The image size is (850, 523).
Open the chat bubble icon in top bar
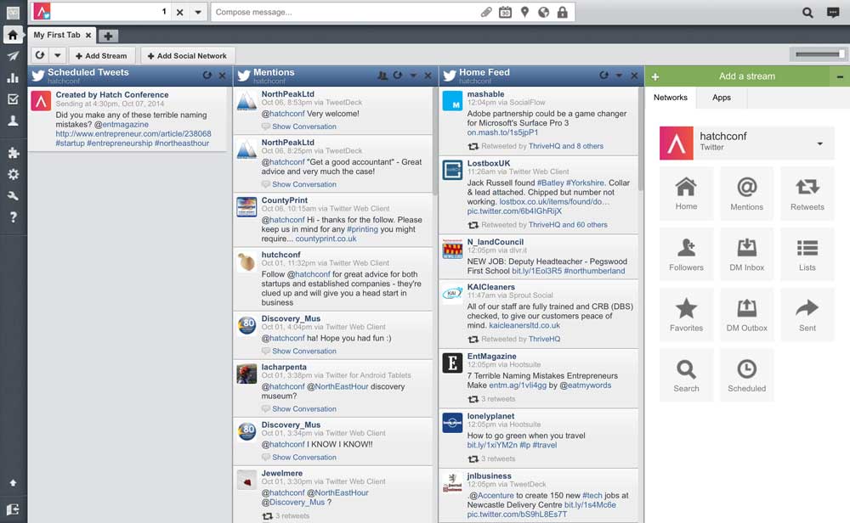pos(833,13)
